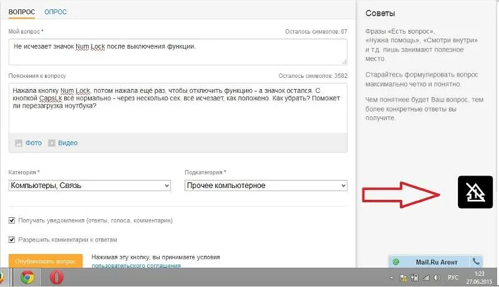Open Google Chrome from the taskbar

point(27,278)
